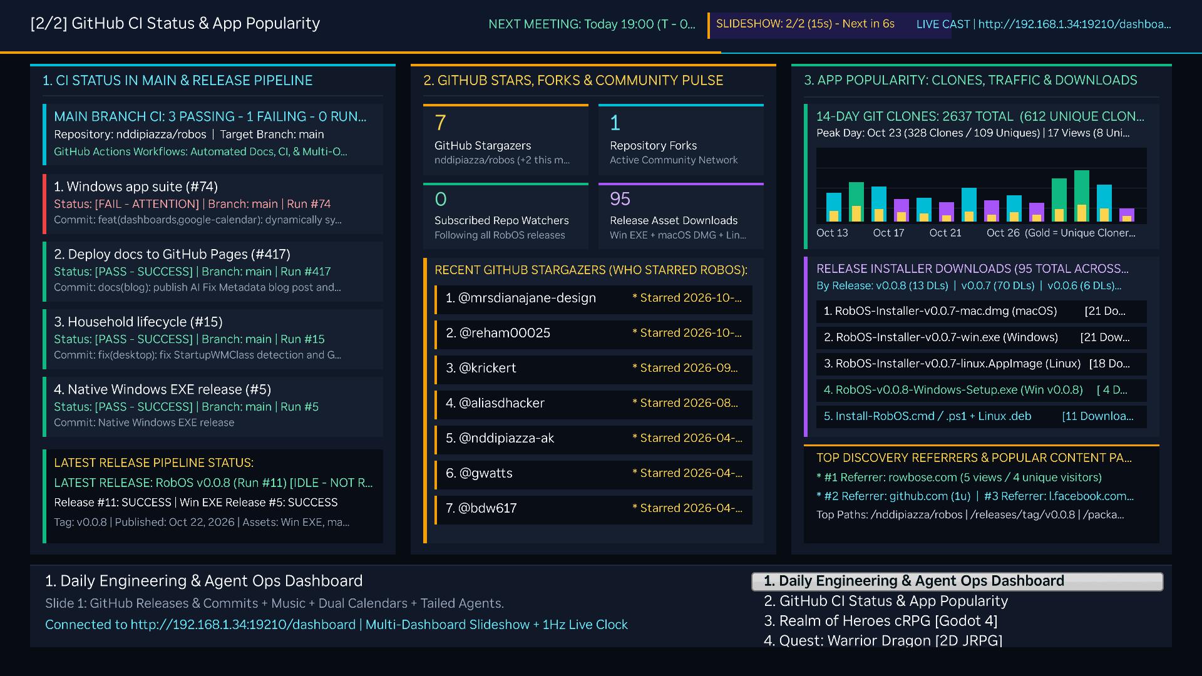The height and width of the screenshot is (676, 1202).
Task: Open Install-RobOS.cmd / .ps1 + Linux .deb row
Action: click(x=982, y=416)
